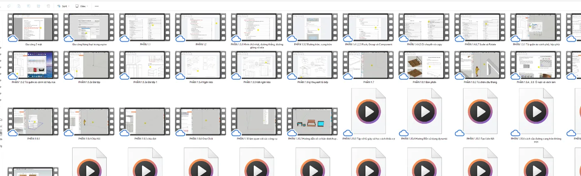Image resolution: width=581 pixels, height=176 pixels.
Task: Click media player icon of PHẦN 1.10.3 Tập vẽ tủ giày
Action: pos(368,112)
